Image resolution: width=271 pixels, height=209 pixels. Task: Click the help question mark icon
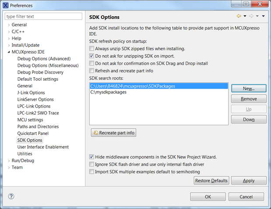(11, 196)
